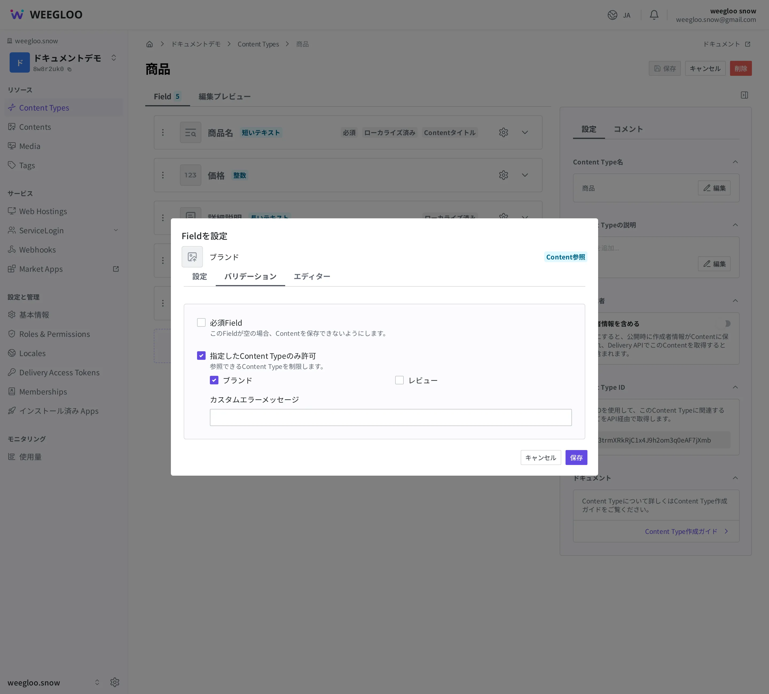This screenshot has height=694, width=769.
Task: Click the 123 integer type icon
Action: click(x=190, y=175)
